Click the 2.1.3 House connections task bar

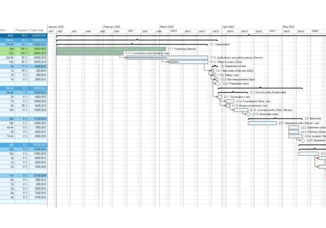228,105
